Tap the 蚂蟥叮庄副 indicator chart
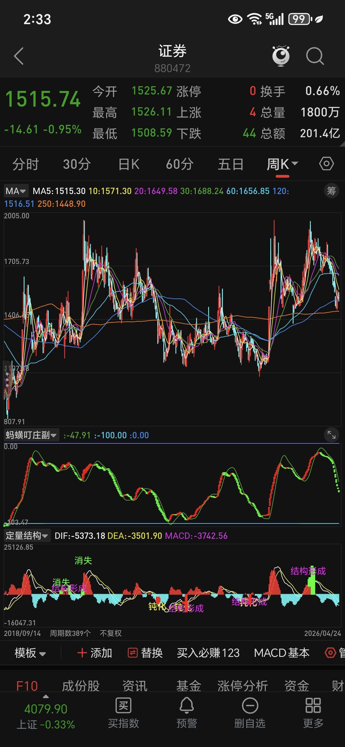This screenshot has width=345, height=747. 172,485
